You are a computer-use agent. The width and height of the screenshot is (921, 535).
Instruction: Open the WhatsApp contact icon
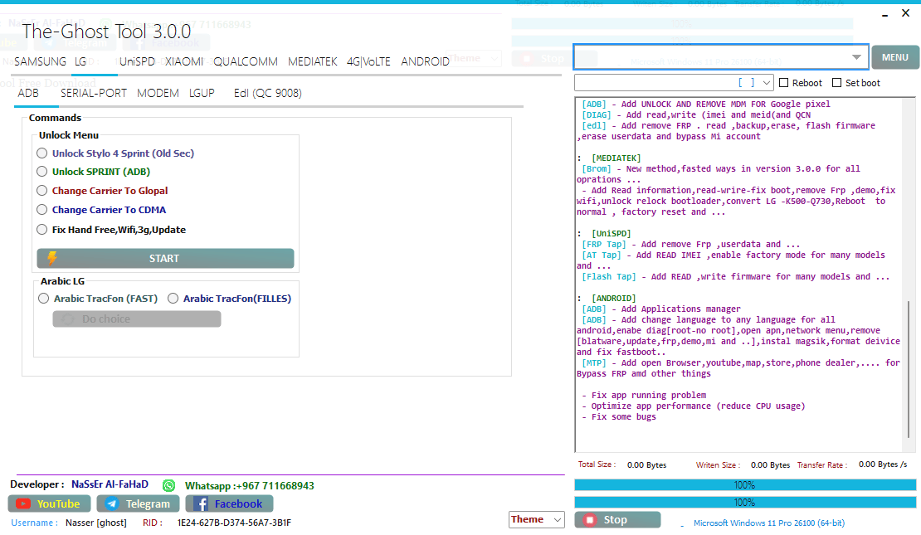pos(167,484)
